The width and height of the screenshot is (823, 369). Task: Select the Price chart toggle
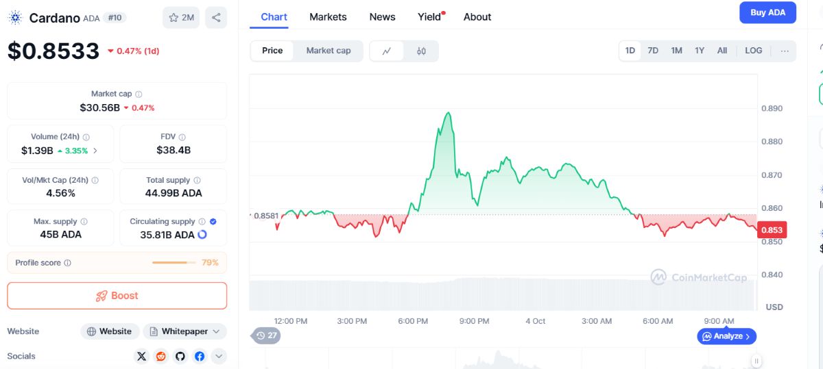point(272,51)
